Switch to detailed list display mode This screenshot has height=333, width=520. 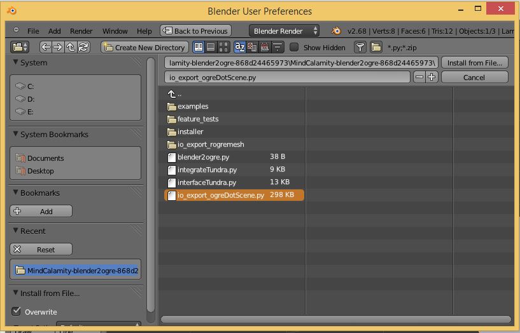click(211, 47)
